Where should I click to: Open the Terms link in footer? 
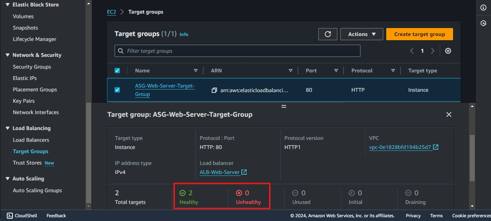click(x=436, y=216)
